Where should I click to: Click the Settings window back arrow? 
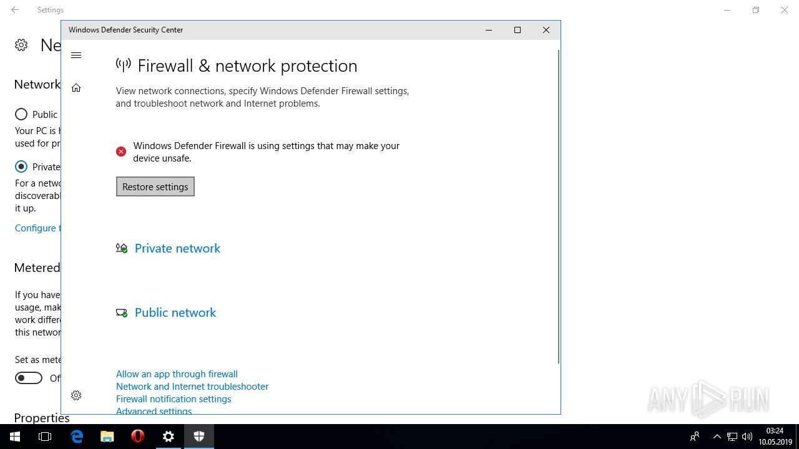click(15, 10)
